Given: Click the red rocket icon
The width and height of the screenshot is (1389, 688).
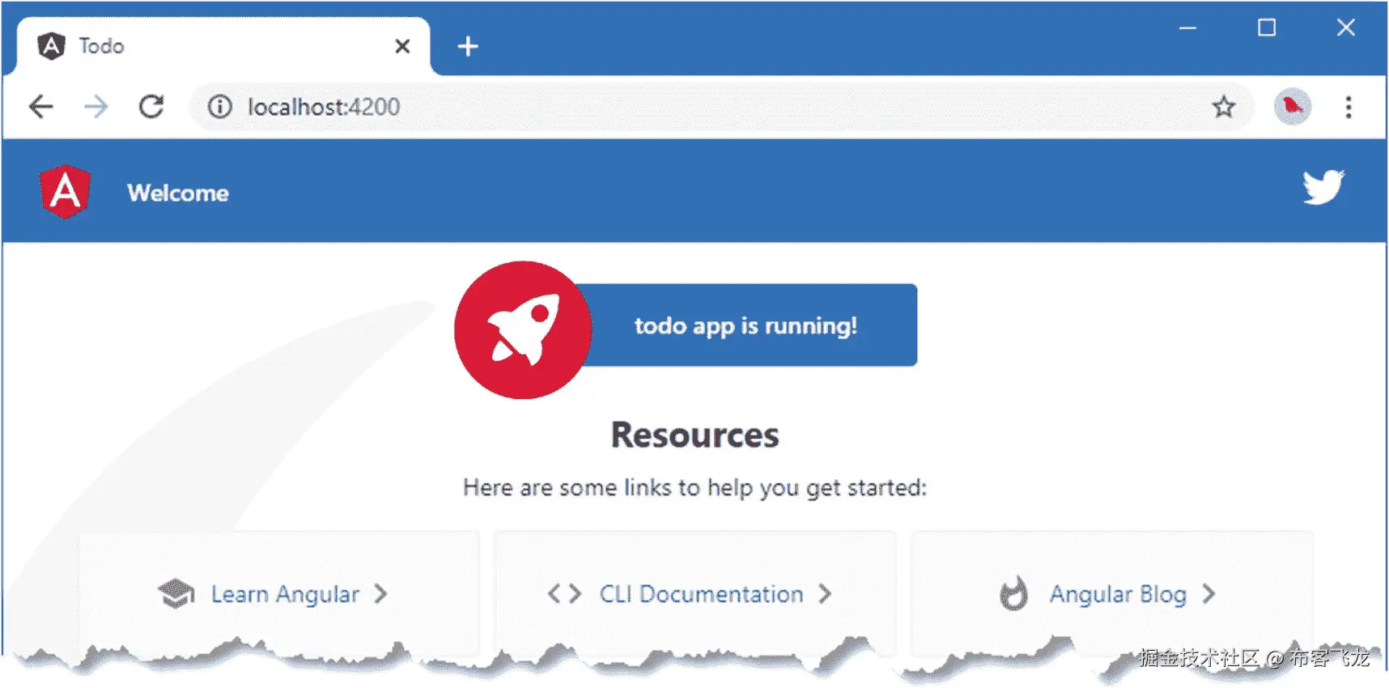Looking at the screenshot, I should tap(523, 329).
